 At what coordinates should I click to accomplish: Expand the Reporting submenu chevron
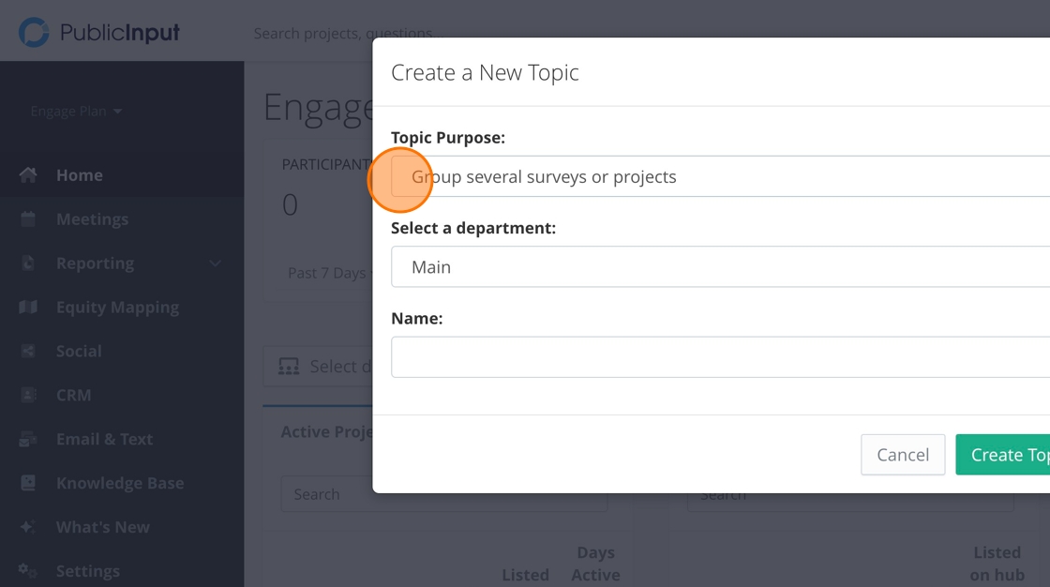point(216,263)
